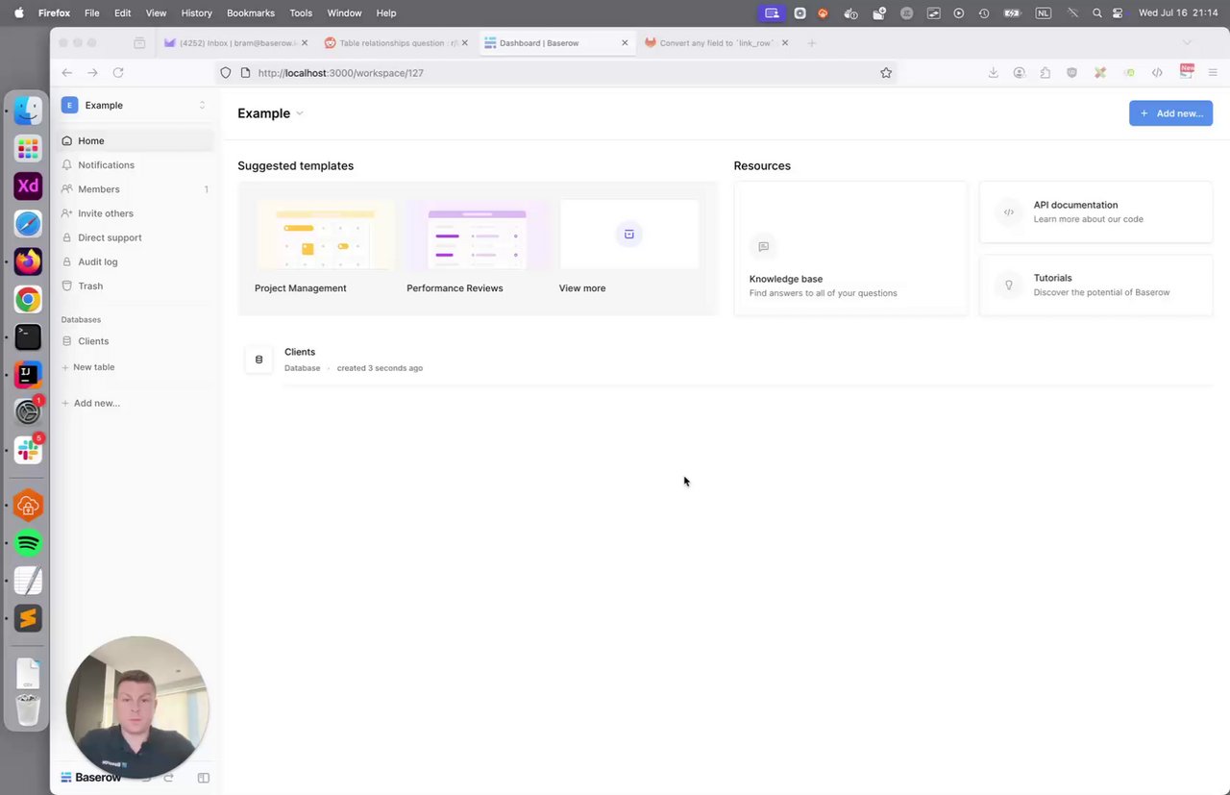This screenshot has width=1230, height=795.
Task: Click the Notifications bell icon
Action: click(x=67, y=165)
